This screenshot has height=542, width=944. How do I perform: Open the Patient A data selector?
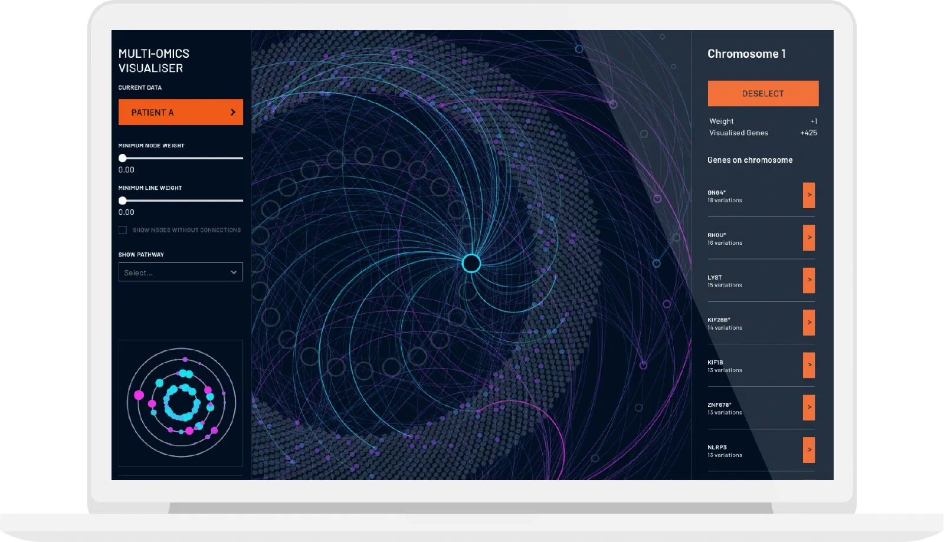[x=181, y=112]
